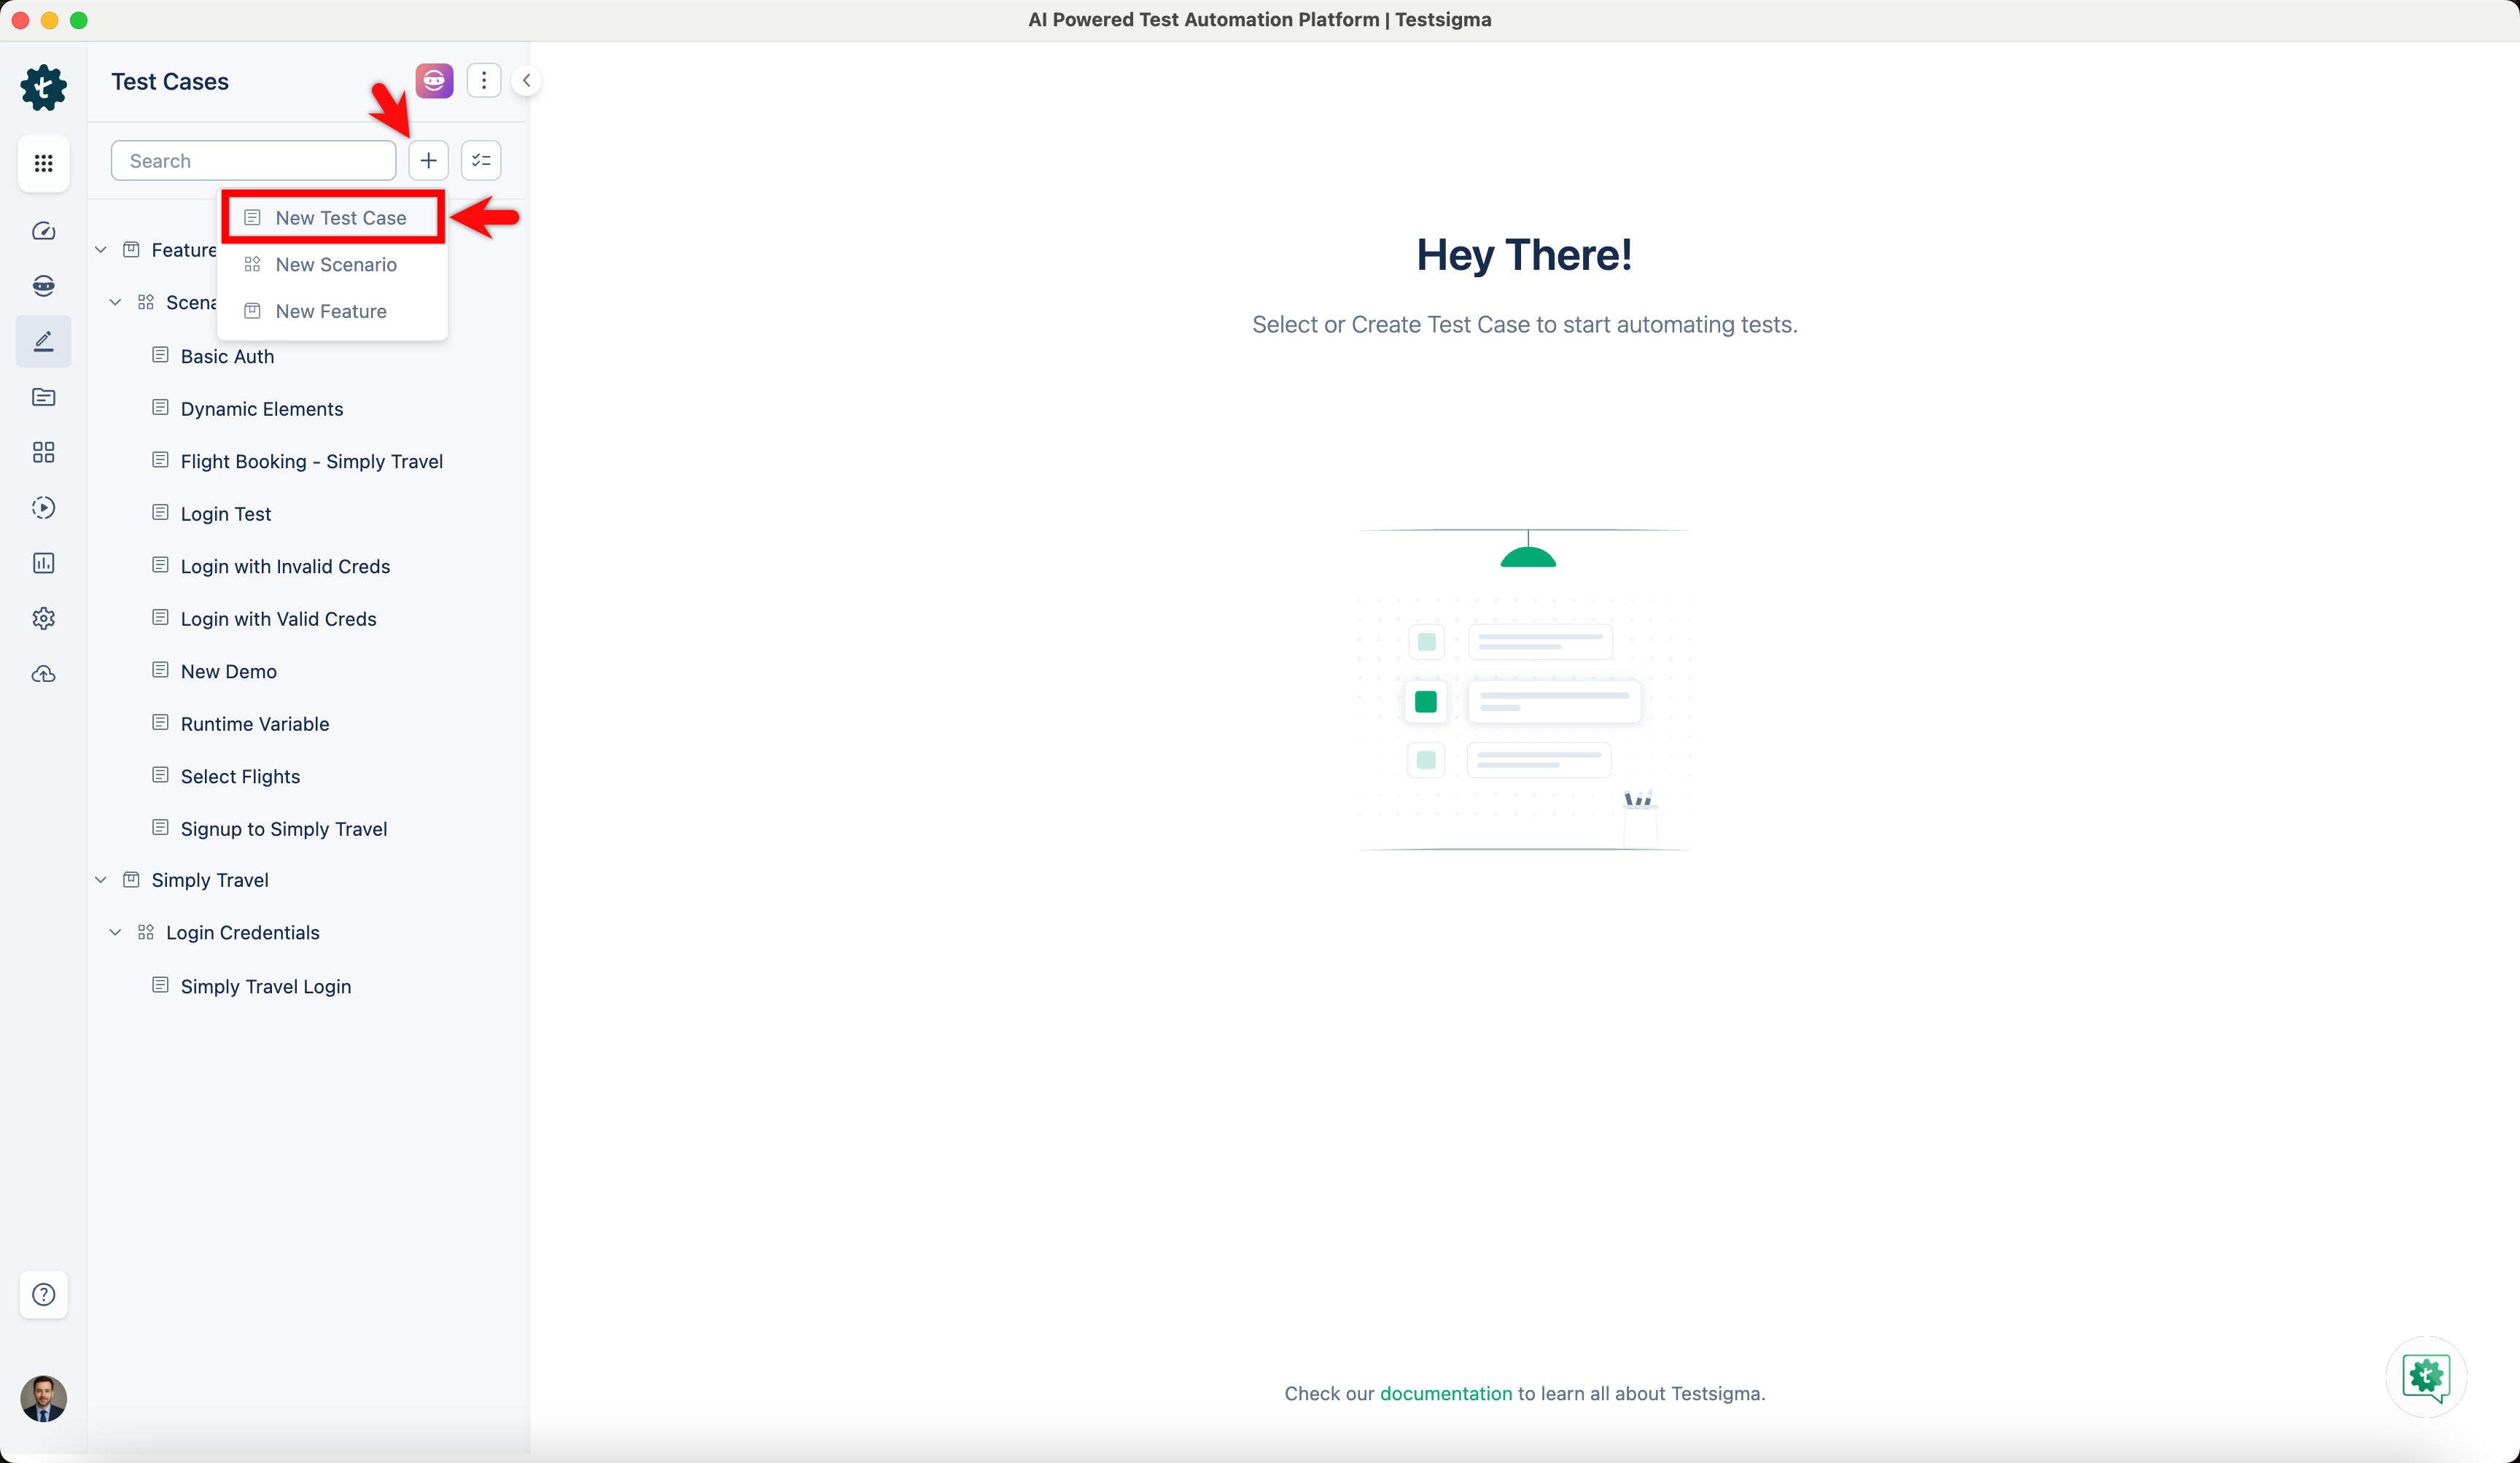Collapse the Feature tree node

tap(100, 249)
